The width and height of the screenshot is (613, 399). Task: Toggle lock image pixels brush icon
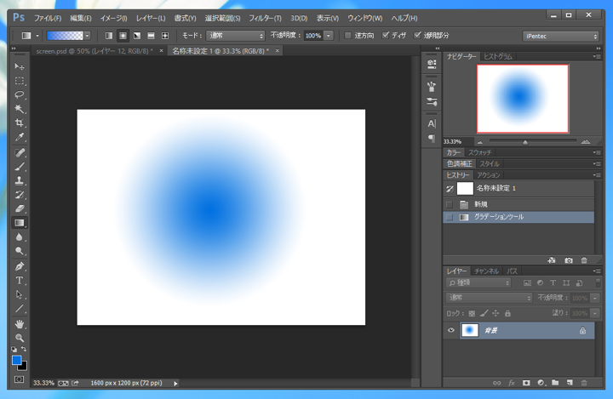484,313
